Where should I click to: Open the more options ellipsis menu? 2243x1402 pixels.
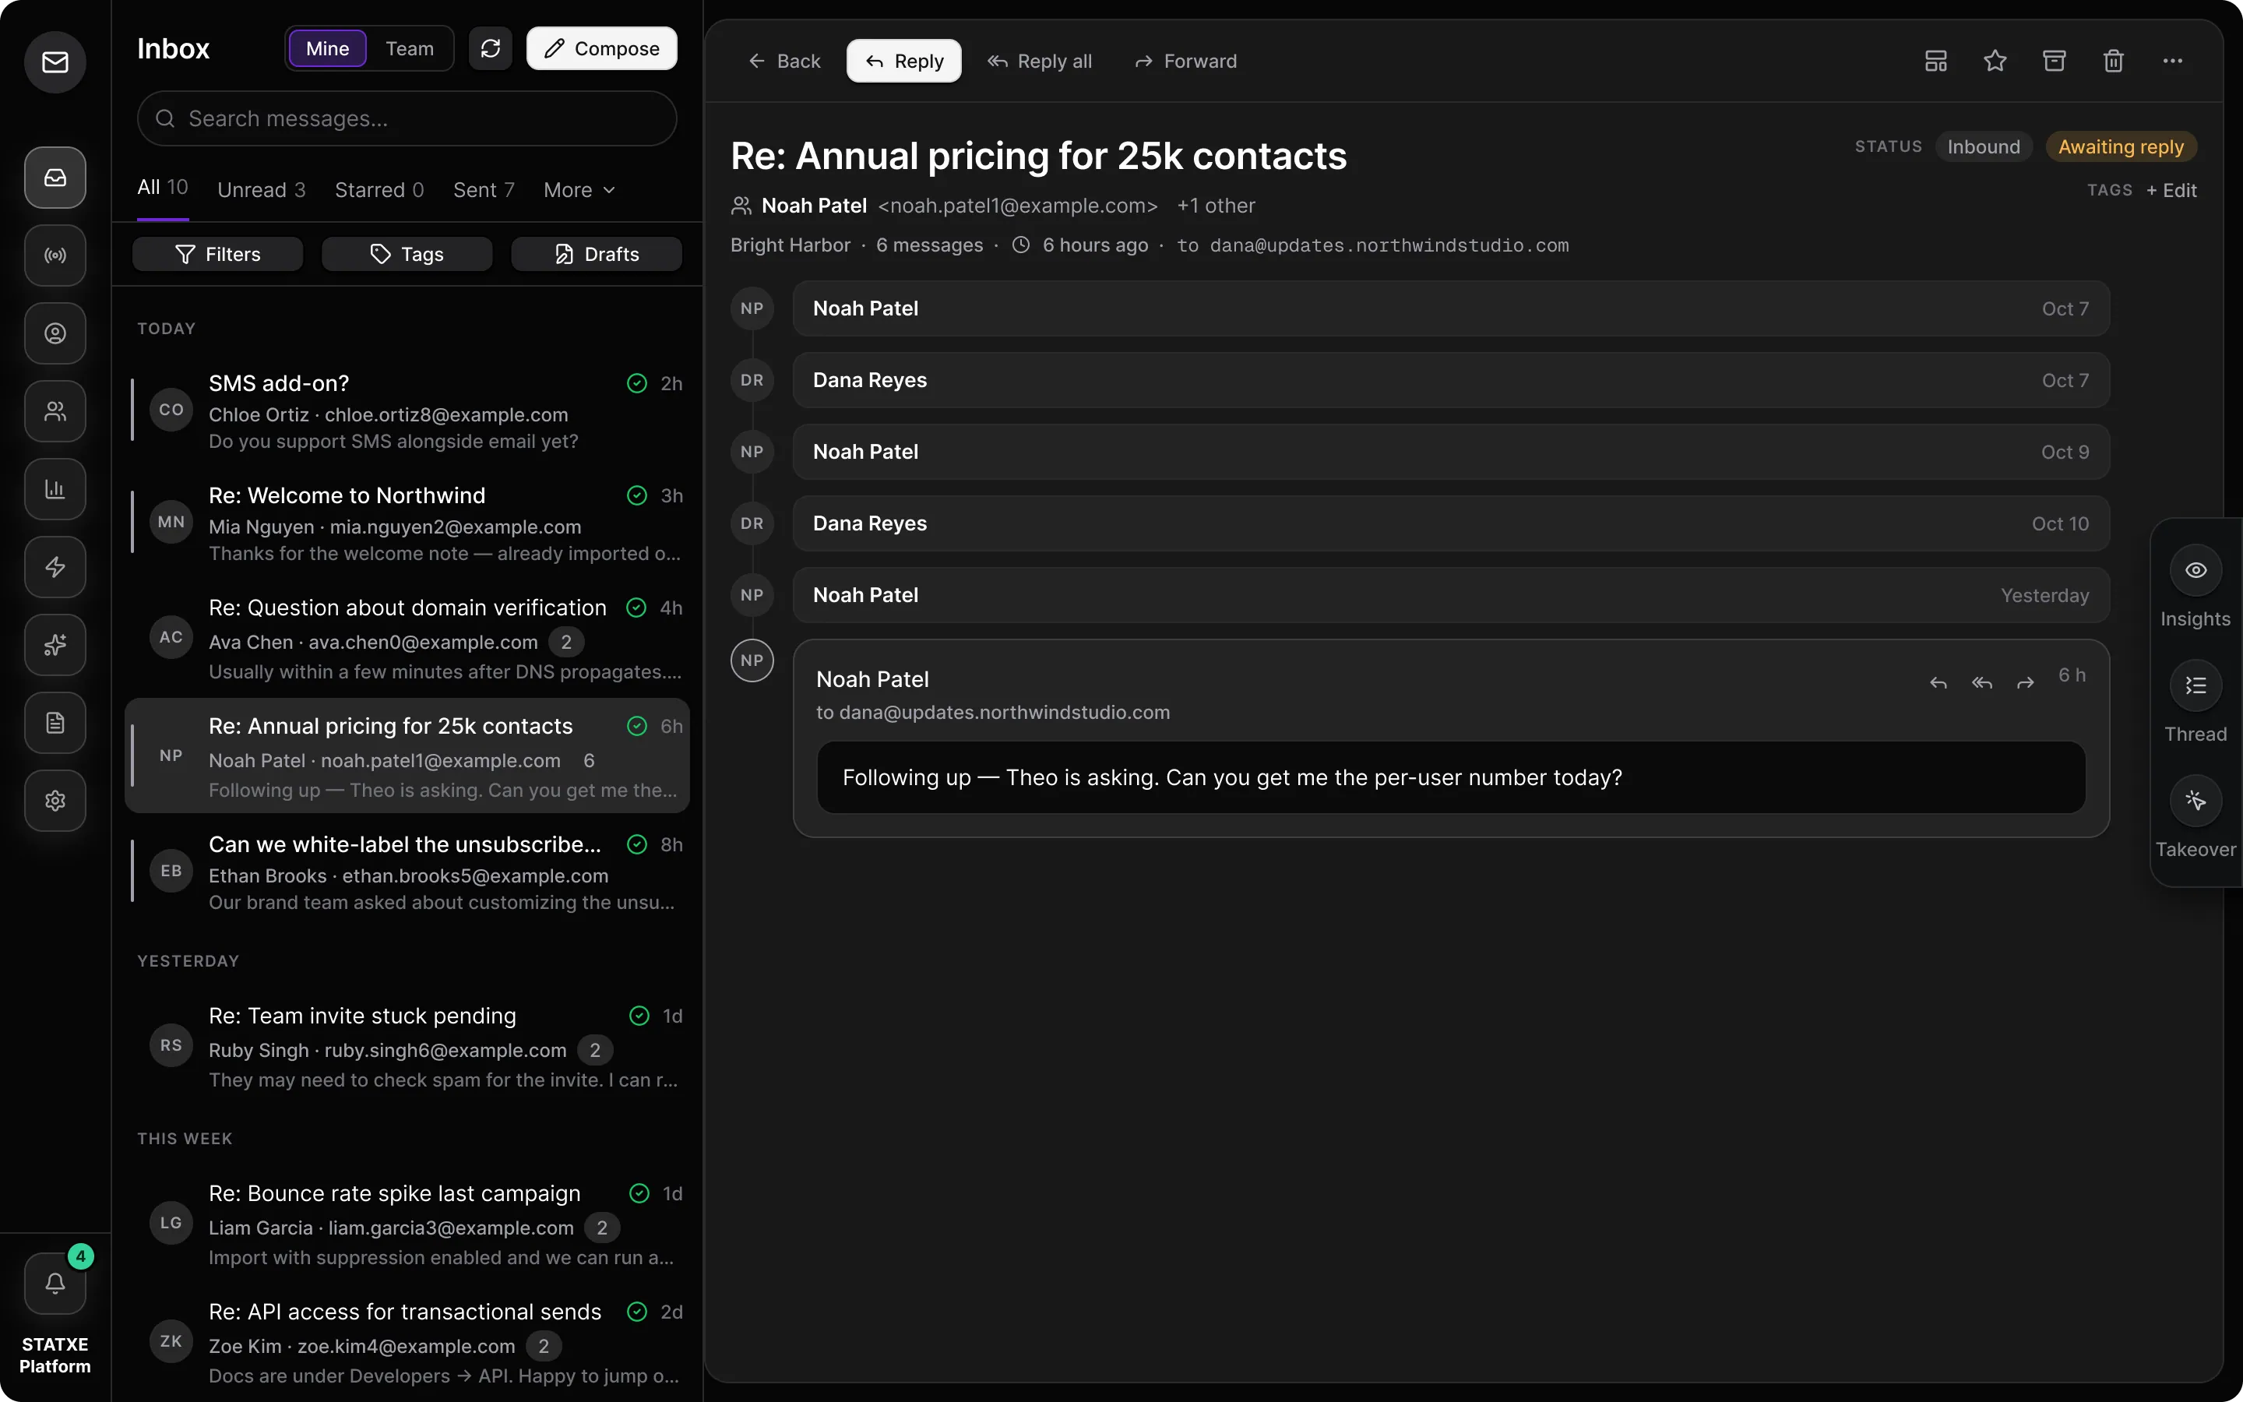point(2173,62)
